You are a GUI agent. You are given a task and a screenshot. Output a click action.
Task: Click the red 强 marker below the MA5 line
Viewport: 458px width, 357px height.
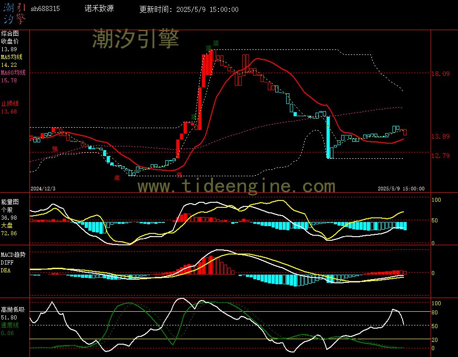pos(55,149)
